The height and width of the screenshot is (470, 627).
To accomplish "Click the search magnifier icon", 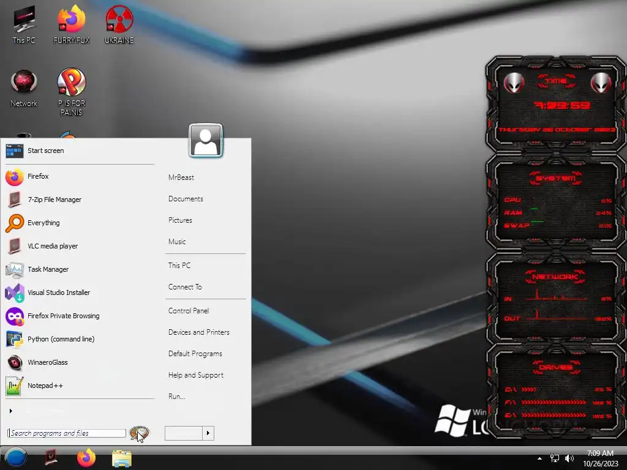I will click(x=140, y=433).
